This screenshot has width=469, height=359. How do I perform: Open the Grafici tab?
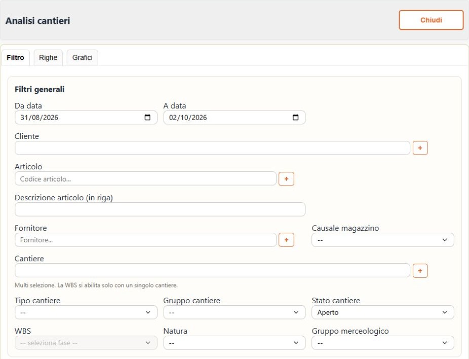pyautogui.click(x=82, y=57)
